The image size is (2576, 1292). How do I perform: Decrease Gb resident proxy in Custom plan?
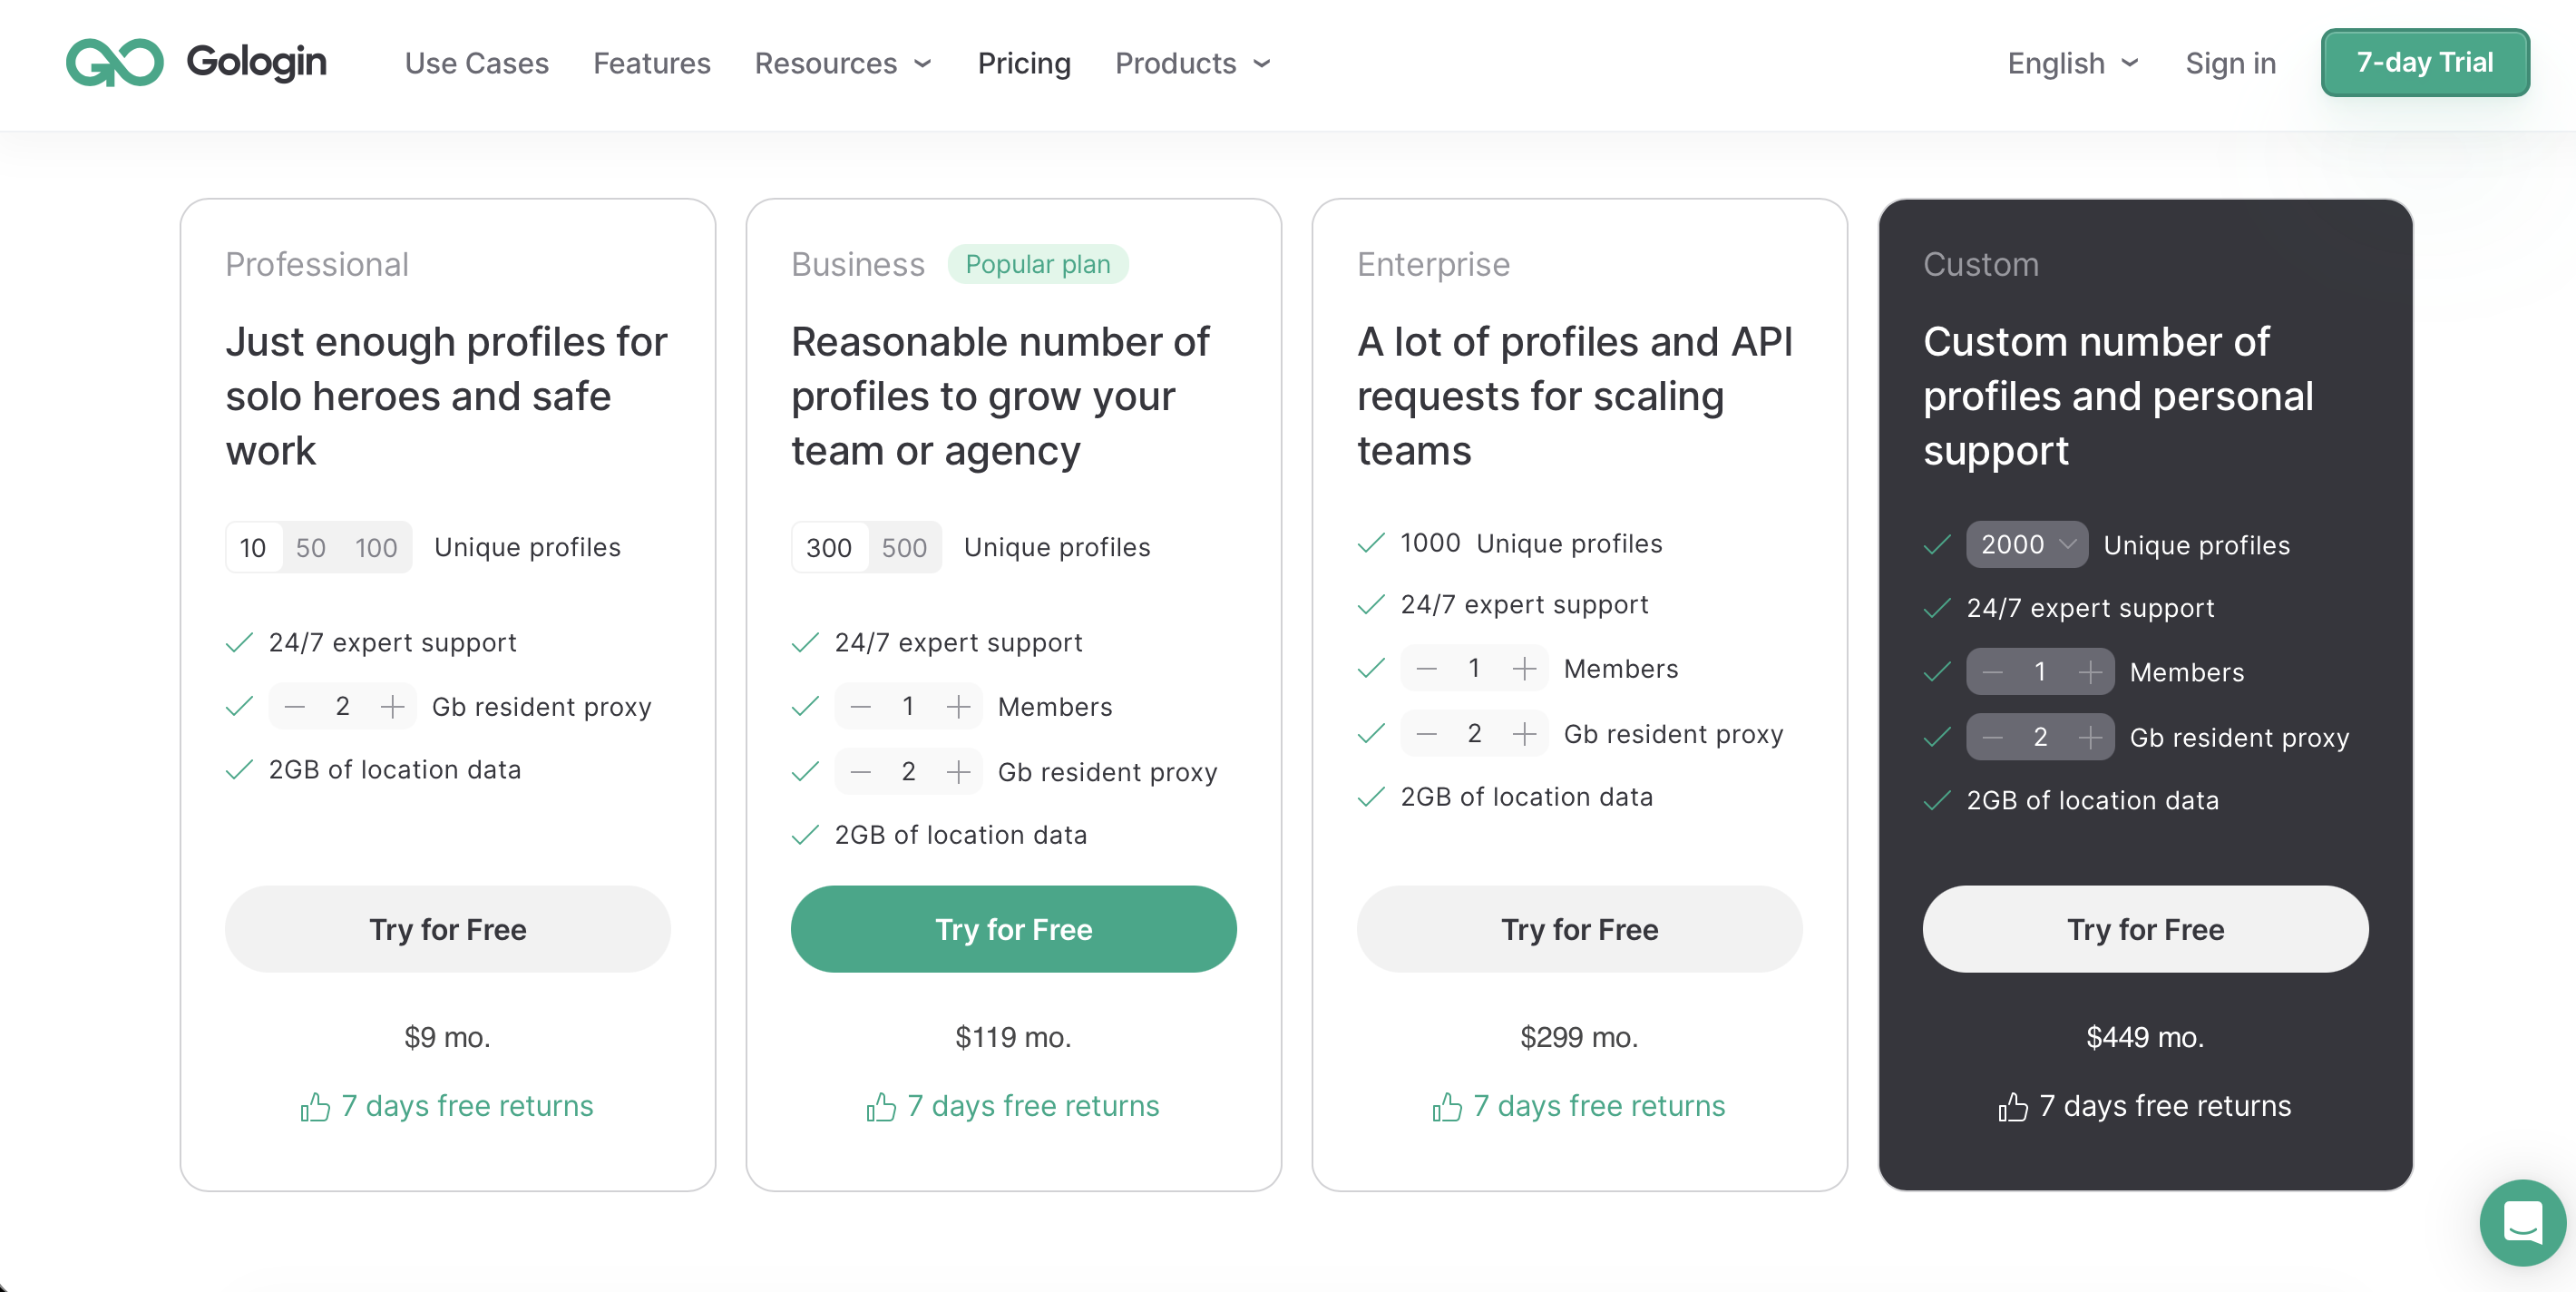click(1992, 738)
